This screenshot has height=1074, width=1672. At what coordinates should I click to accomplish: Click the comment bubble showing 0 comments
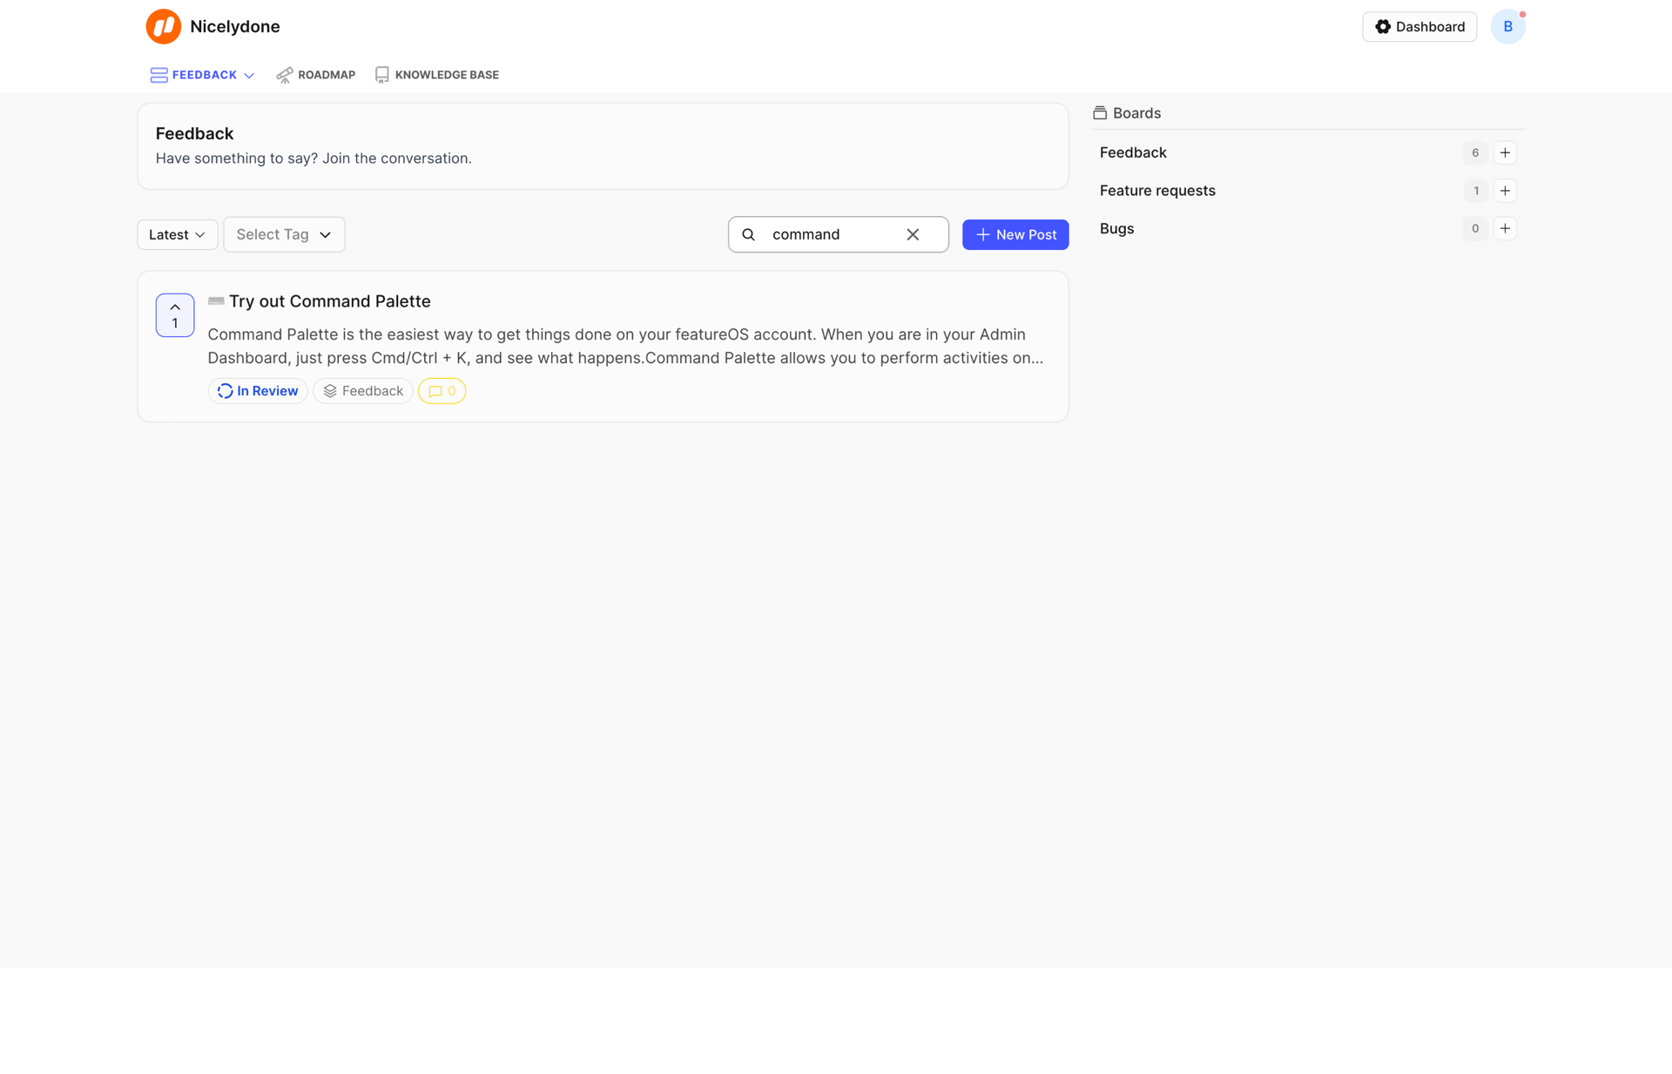(442, 390)
